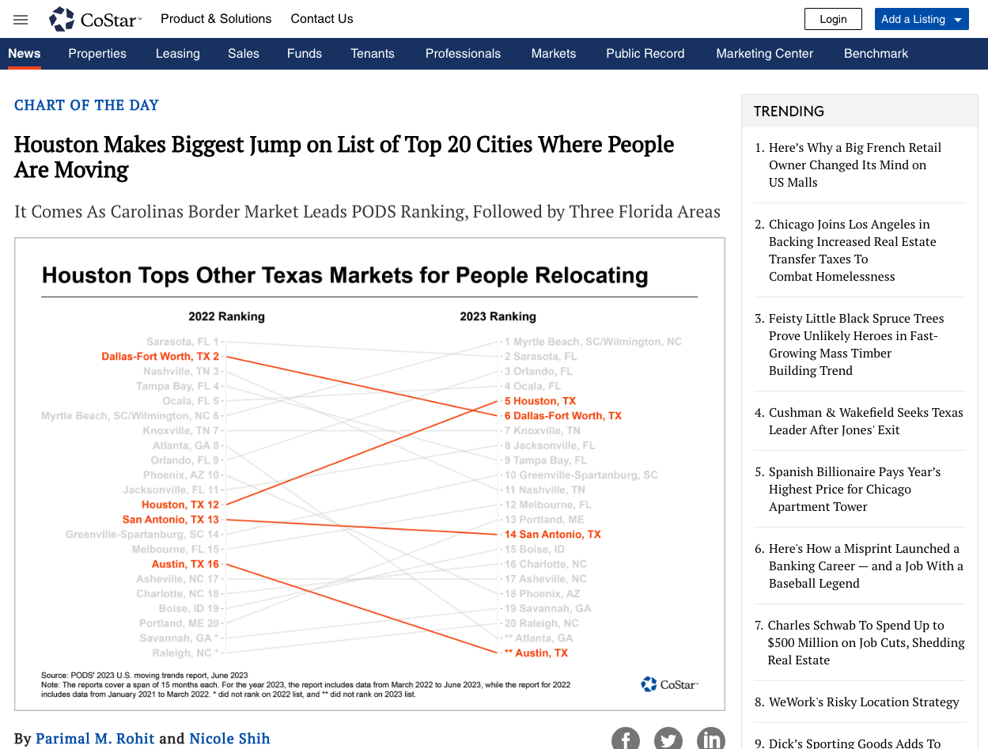The image size is (988, 749).
Task: Click 'Houston, TX 12' in 2022 ranking
Action: (180, 505)
